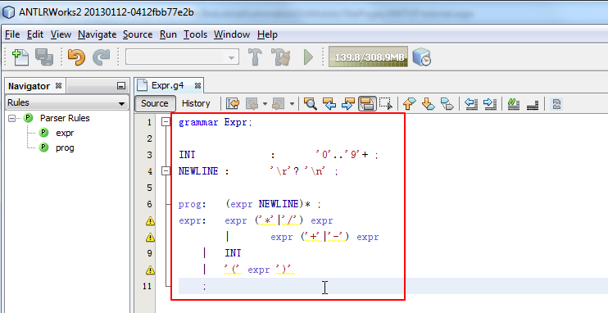Click the word "grammar" on line 1
The width and height of the screenshot is (608, 313).
click(x=198, y=123)
